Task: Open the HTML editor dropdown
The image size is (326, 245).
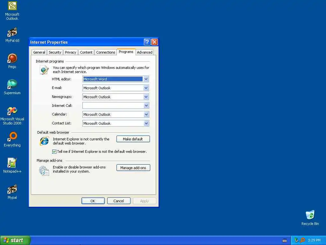Action: pos(146,79)
